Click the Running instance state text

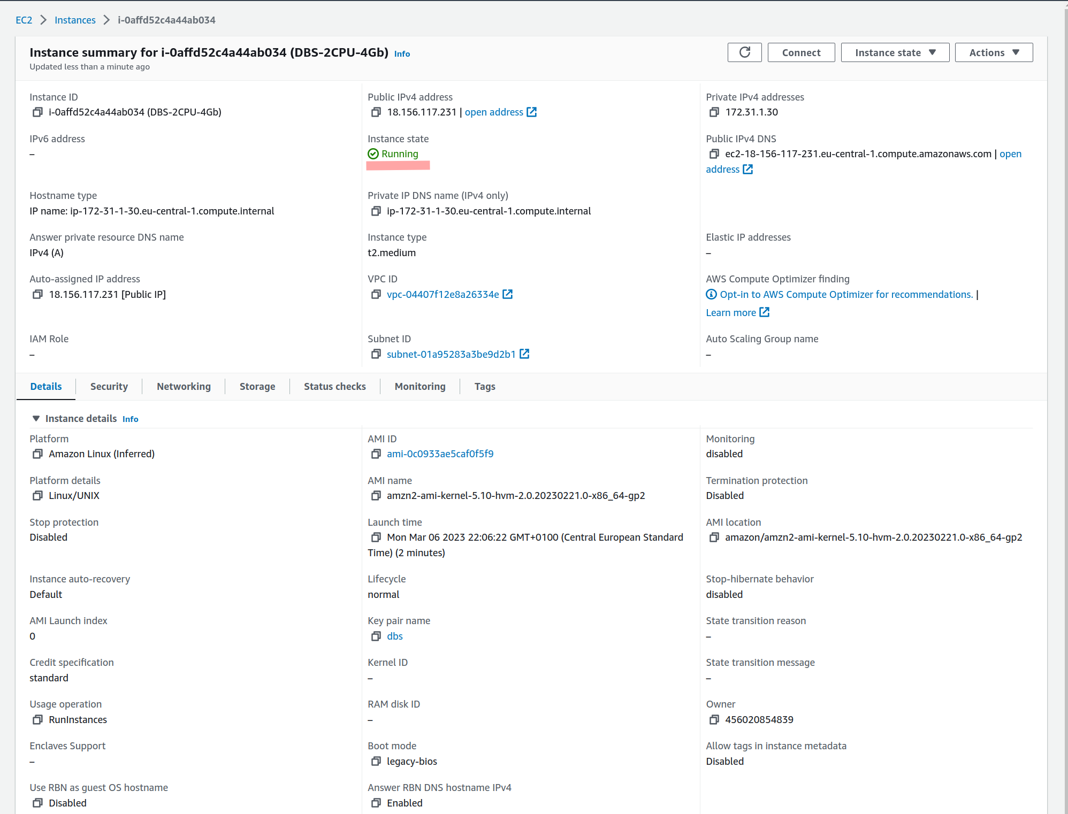400,154
